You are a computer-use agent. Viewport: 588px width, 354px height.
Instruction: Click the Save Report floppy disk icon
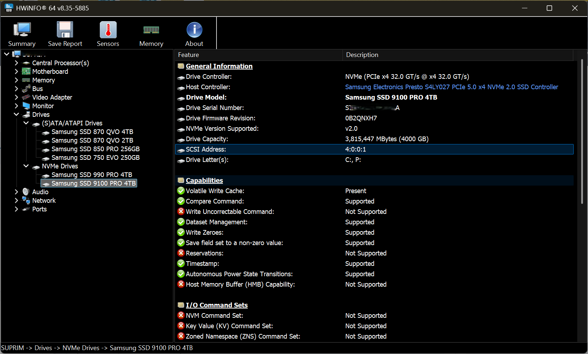(65, 30)
